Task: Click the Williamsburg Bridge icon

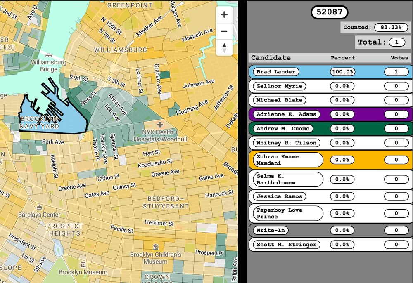Action: click(48, 55)
